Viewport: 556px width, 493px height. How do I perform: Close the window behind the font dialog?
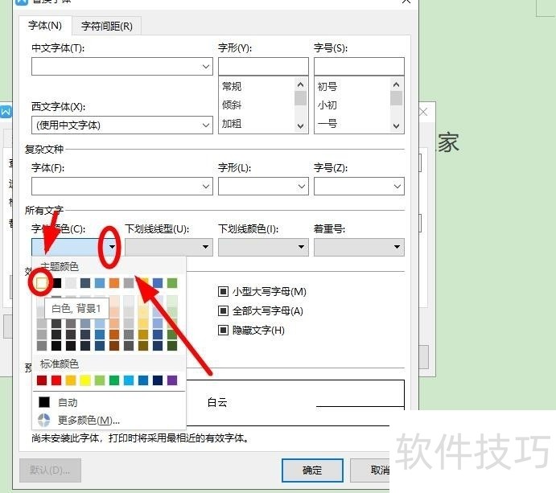click(423, 113)
